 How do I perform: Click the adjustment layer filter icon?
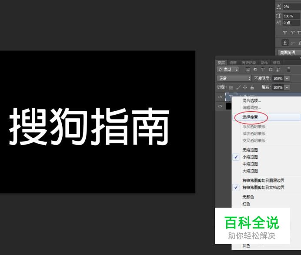(x=255, y=70)
